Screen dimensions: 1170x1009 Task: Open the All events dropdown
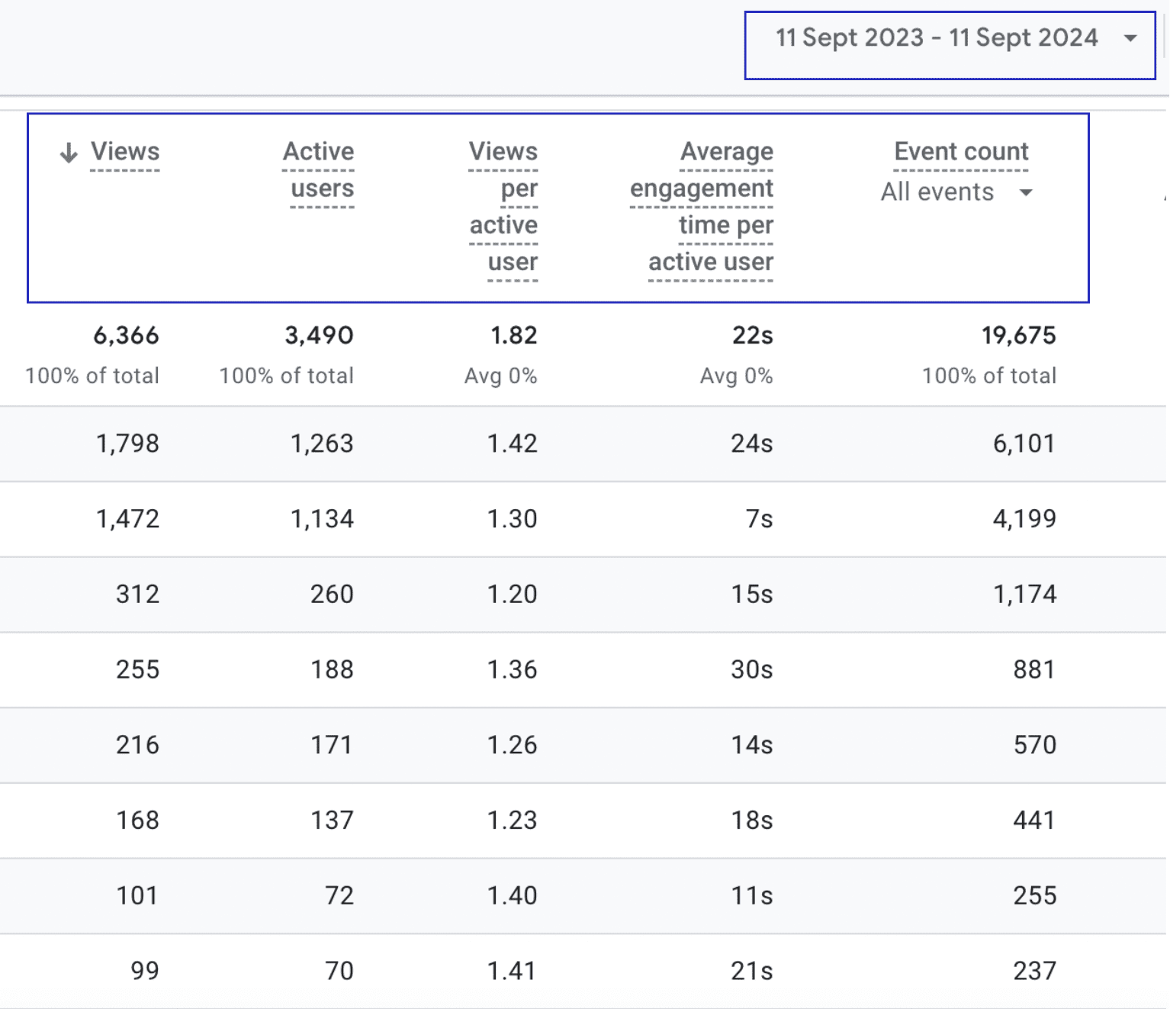point(957,192)
